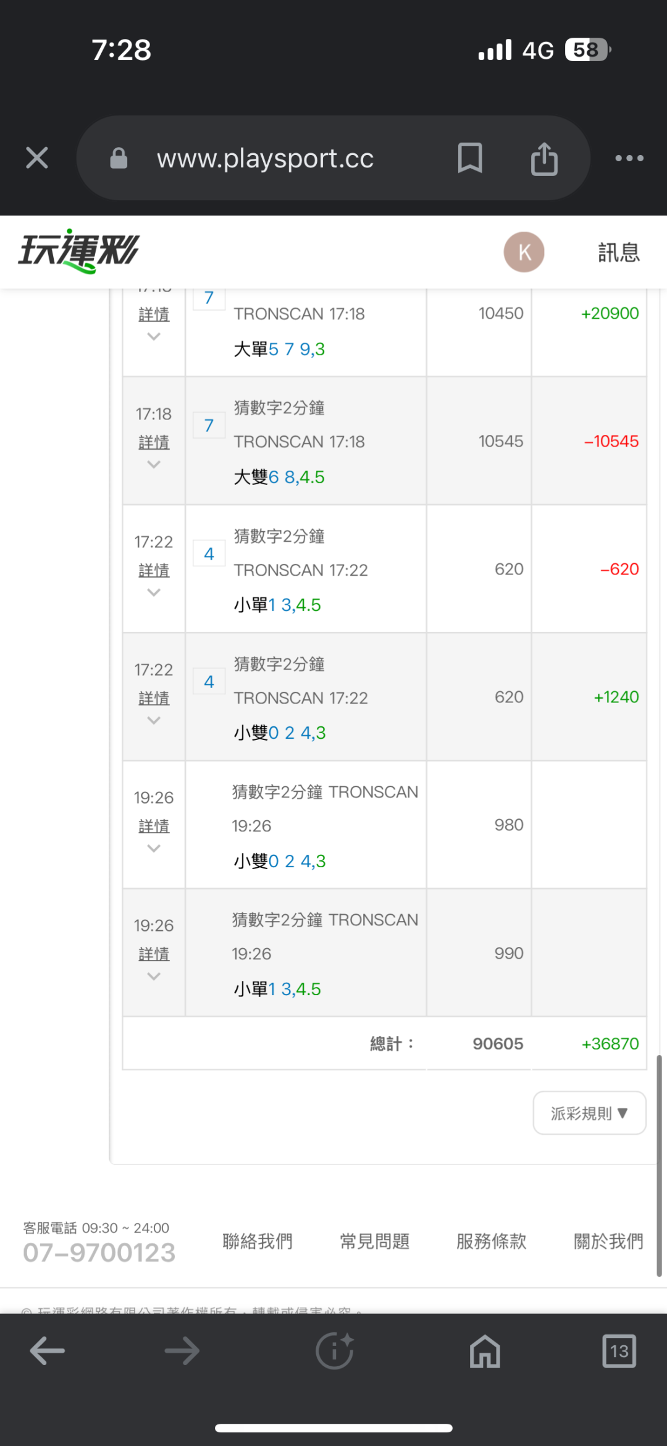Screen dimensions: 667x1446
Task: Tap the bookmark icon in address bar
Action: (469, 158)
